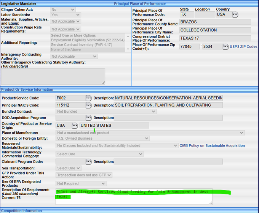Open the Sea Transportation dropdown
Viewport: 259px width, 213px height.
click(x=68, y=168)
